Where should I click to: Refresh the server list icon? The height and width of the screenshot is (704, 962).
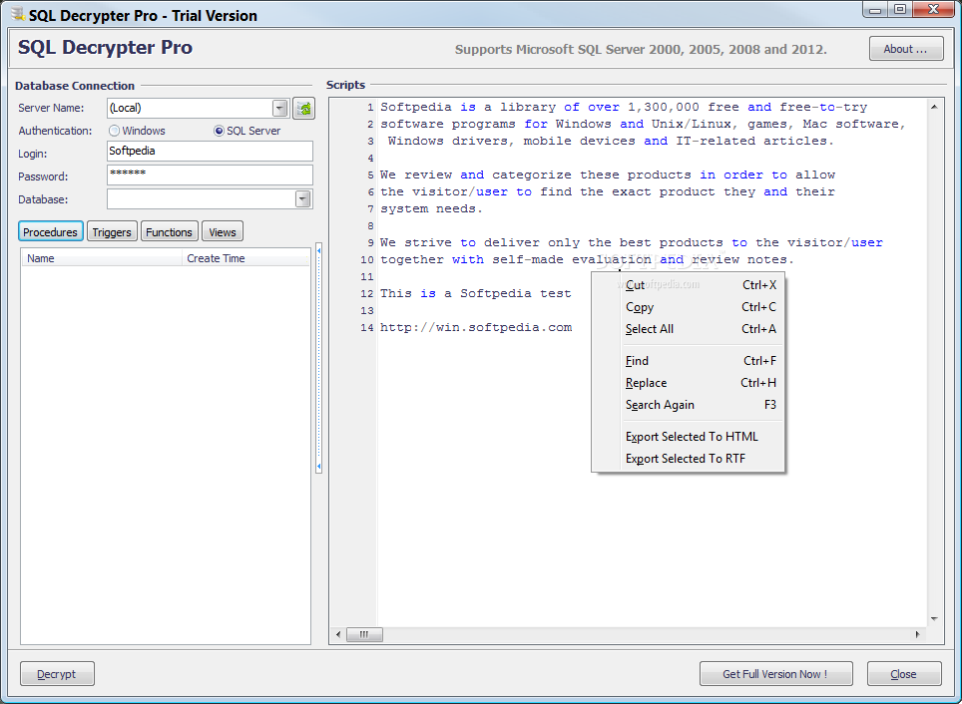pos(303,109)
